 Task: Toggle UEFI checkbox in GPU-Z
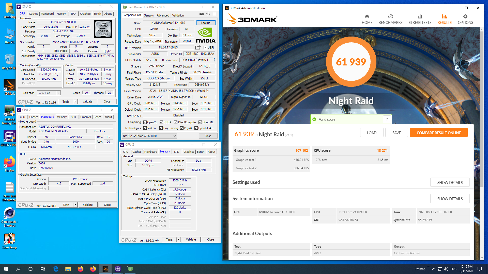pos(205,48)
